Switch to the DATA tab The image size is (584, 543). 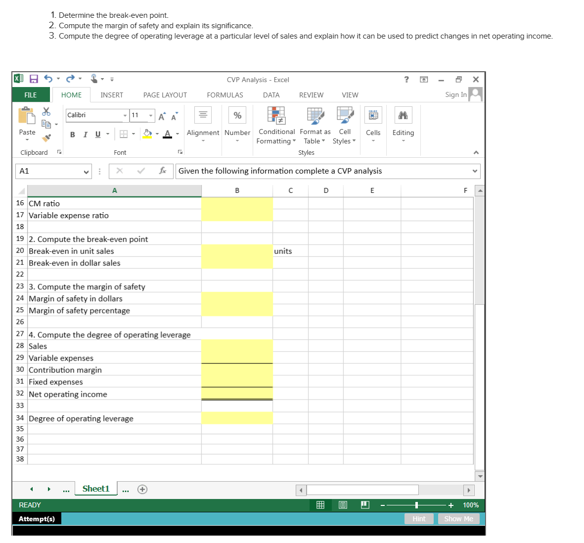[271, 95]
